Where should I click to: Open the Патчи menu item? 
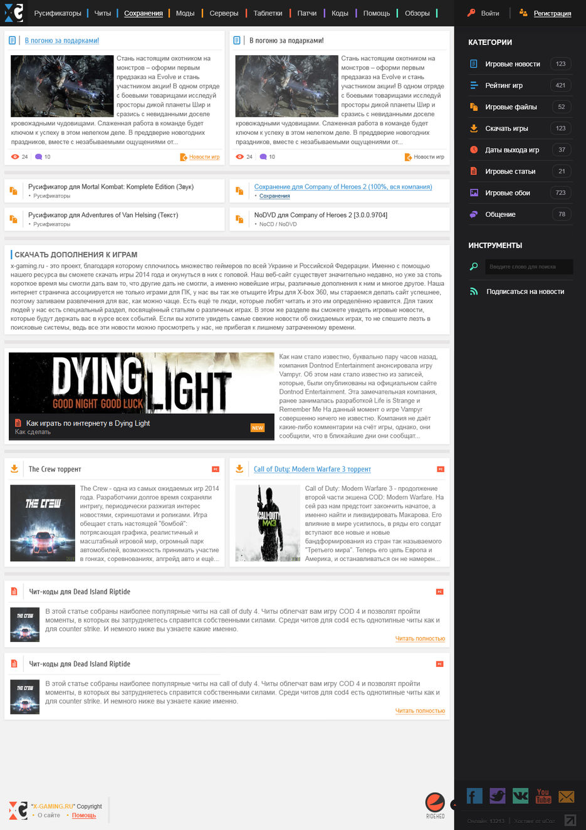(307, 13)
